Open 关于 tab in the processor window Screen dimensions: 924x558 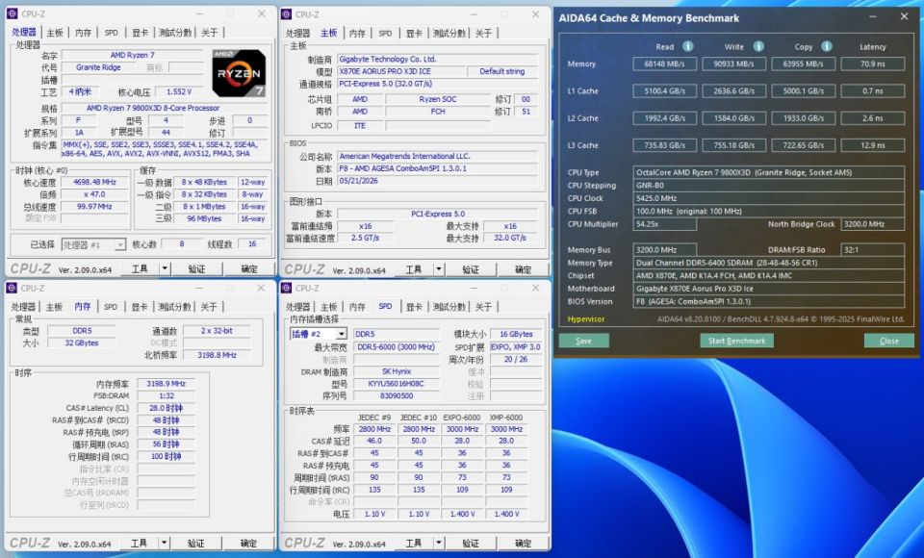[x=209, y=33]
